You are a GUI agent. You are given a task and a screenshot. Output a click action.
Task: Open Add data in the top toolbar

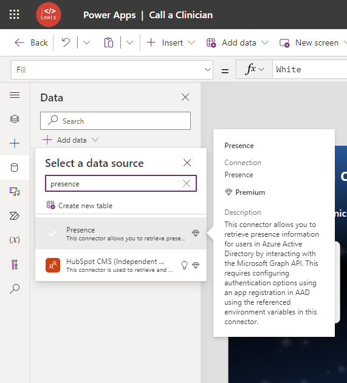pos(237,42)
